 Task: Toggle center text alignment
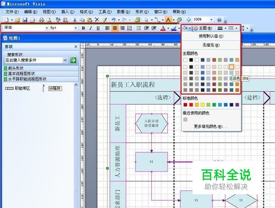(x=115, y=28)
